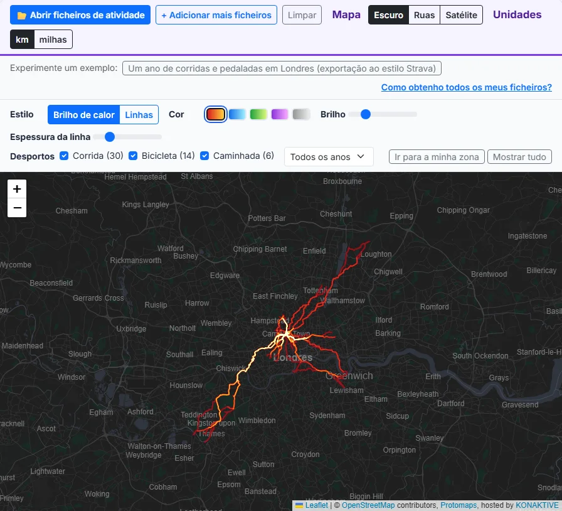
Task: Open the KONAKTIVE link
Action: pyautogui.click(x=537, y=505)
